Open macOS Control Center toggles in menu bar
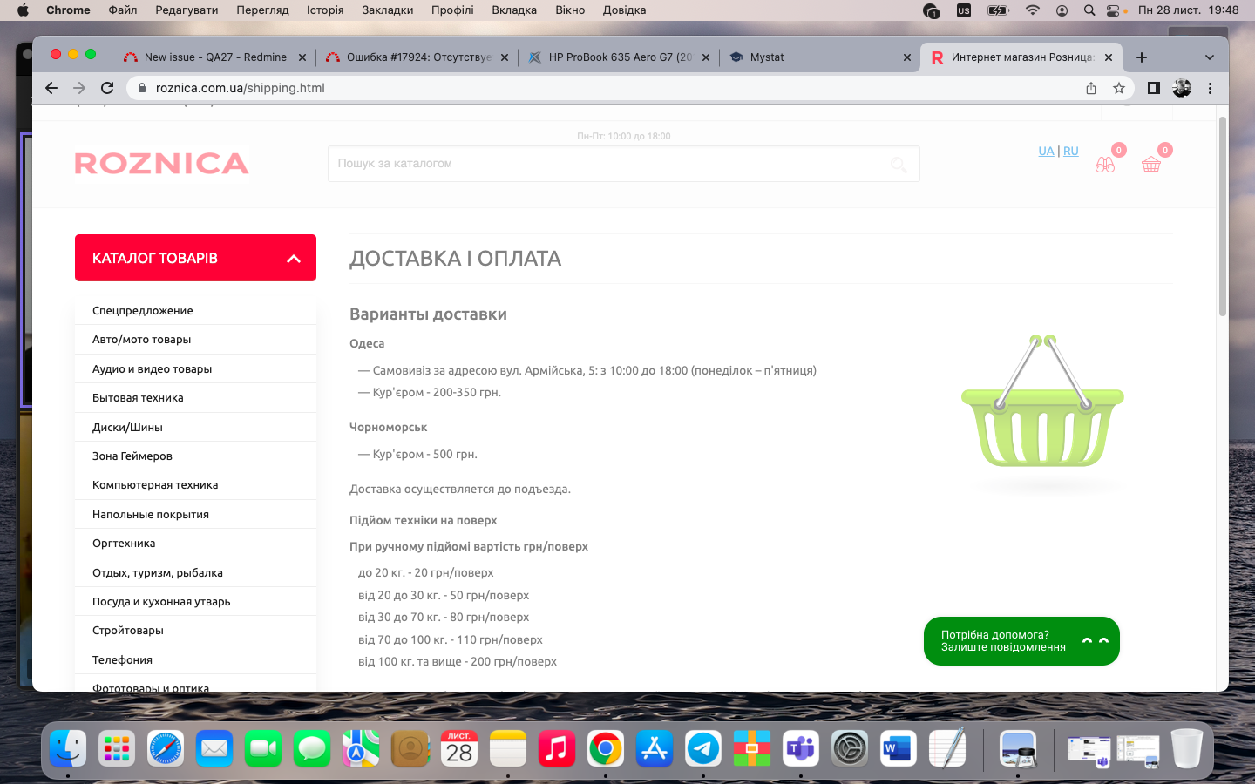 (1114, 10)
